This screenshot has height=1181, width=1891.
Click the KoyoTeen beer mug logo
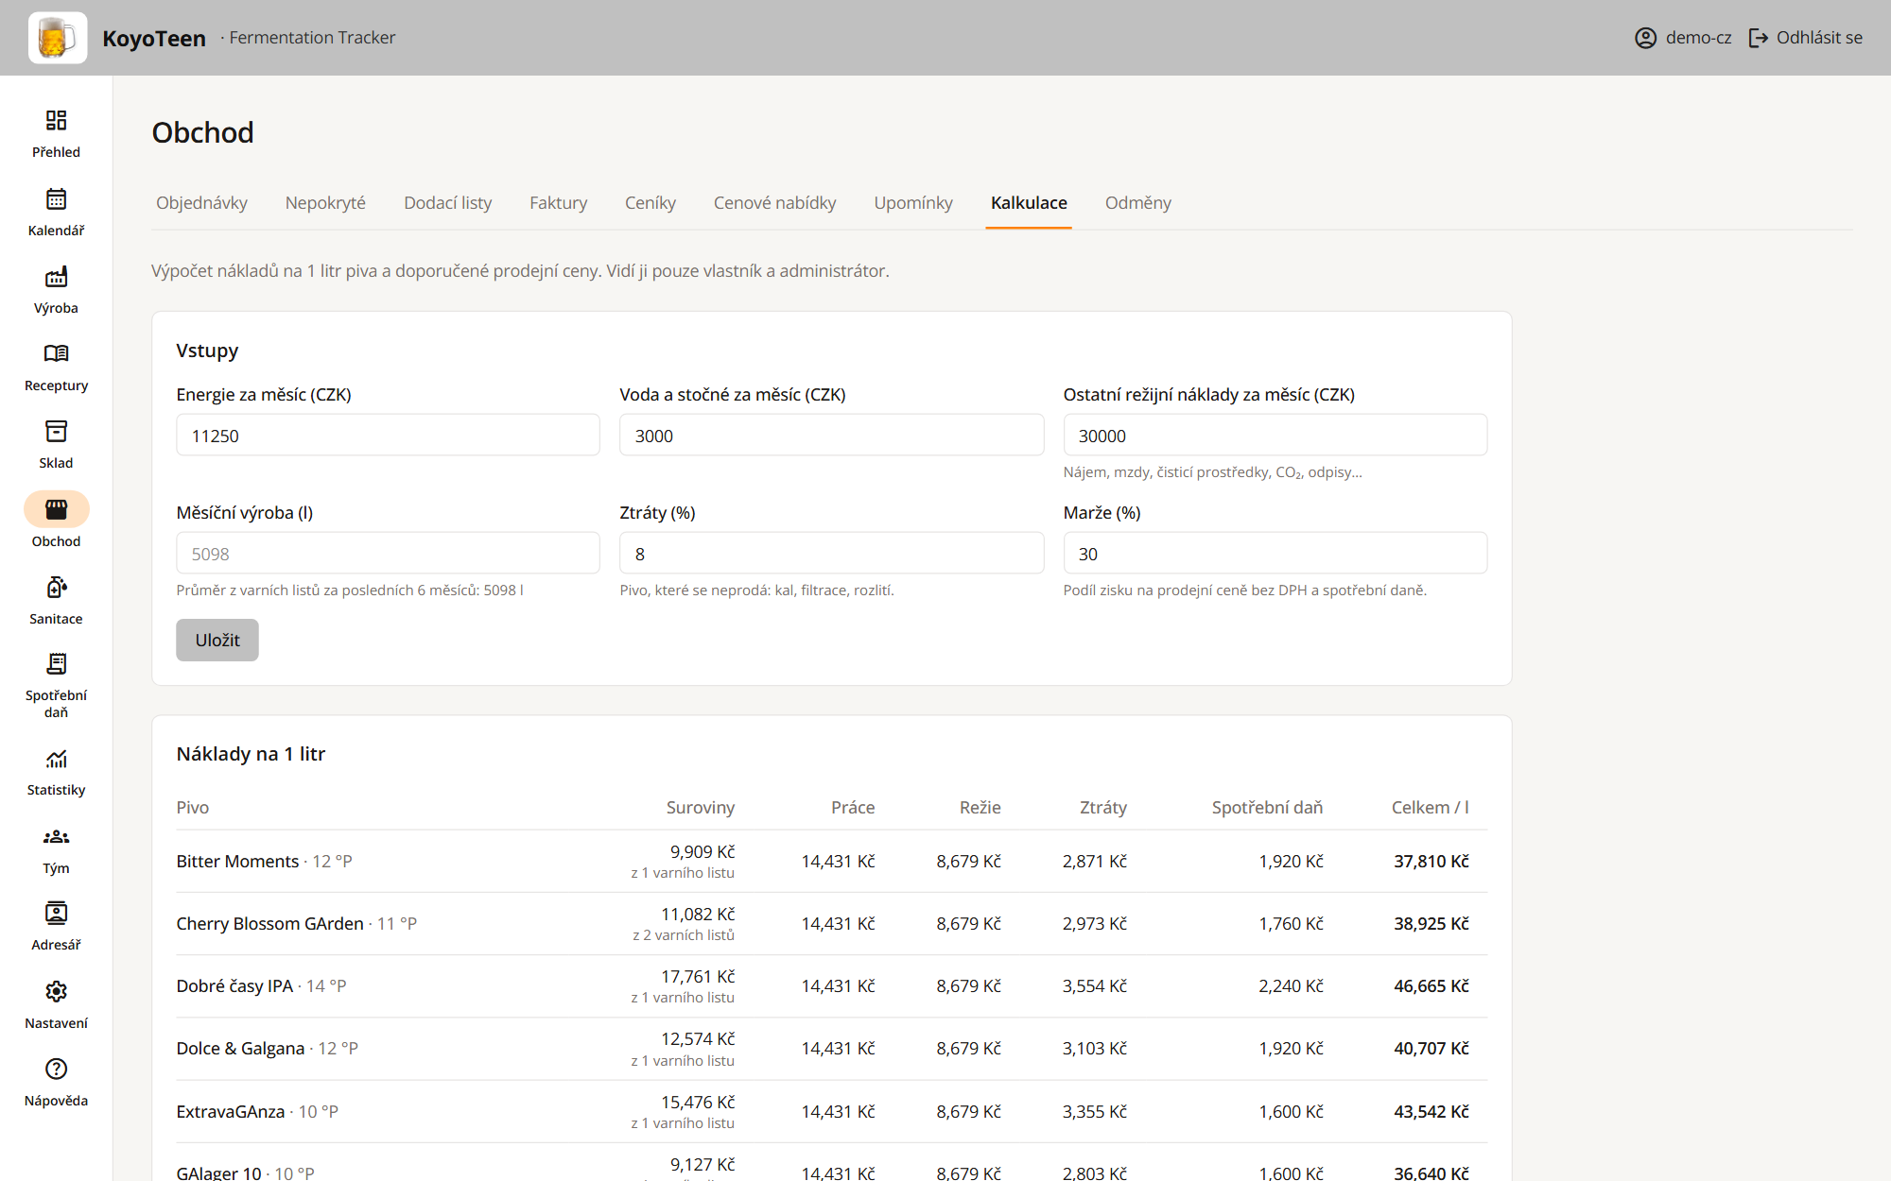tap(58, 38)
